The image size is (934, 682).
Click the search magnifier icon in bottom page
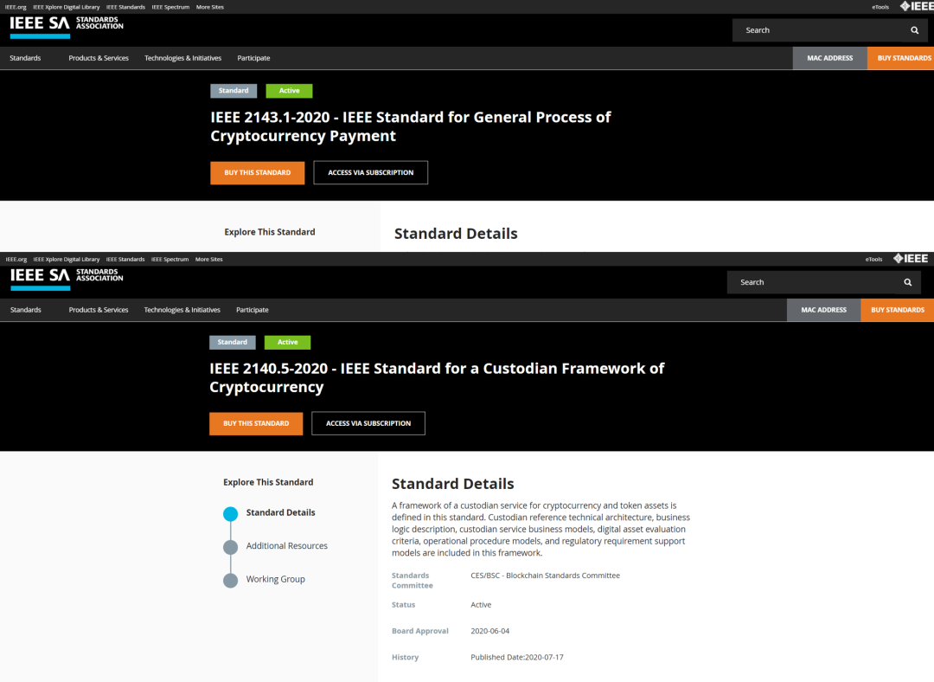(908, 282)
